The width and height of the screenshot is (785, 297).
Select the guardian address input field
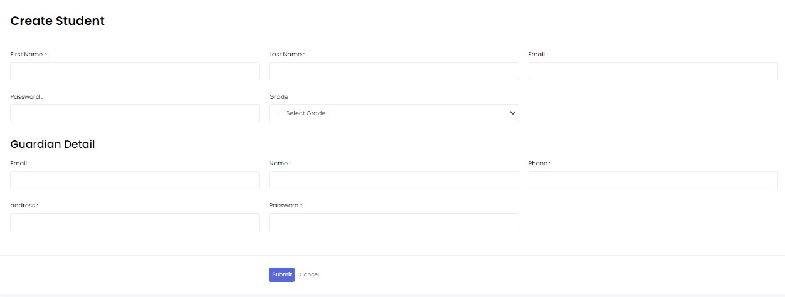pos(135,222)
